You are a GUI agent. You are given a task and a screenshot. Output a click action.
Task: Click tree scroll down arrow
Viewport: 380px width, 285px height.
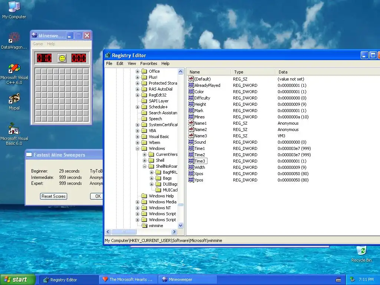181,226
